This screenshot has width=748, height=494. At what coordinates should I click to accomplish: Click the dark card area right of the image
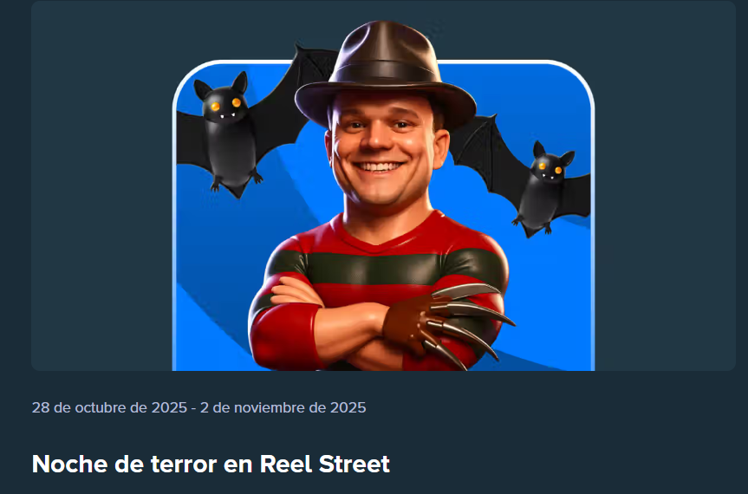pos(665,186)
